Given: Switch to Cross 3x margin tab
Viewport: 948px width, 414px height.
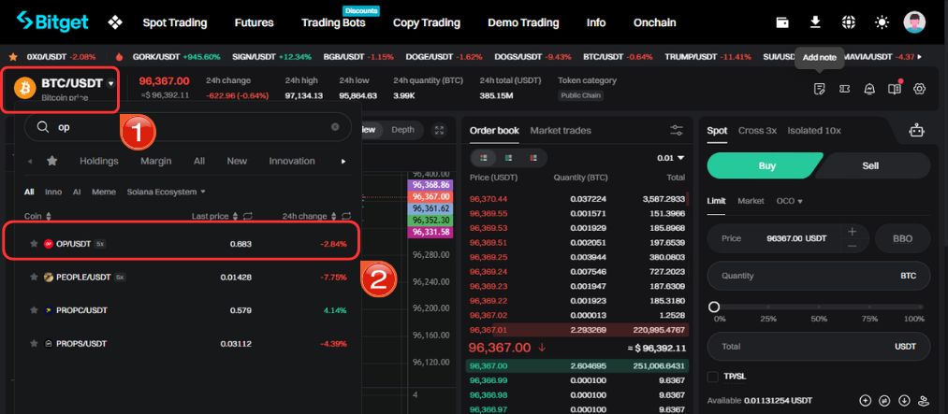Looking at the screenshot, I should point(757,130).
